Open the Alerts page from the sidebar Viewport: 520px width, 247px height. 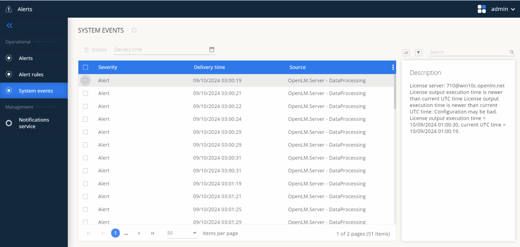[x=25, y=58]
